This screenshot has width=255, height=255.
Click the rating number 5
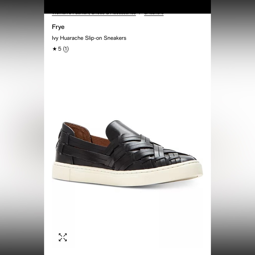(x=60, y=49)
